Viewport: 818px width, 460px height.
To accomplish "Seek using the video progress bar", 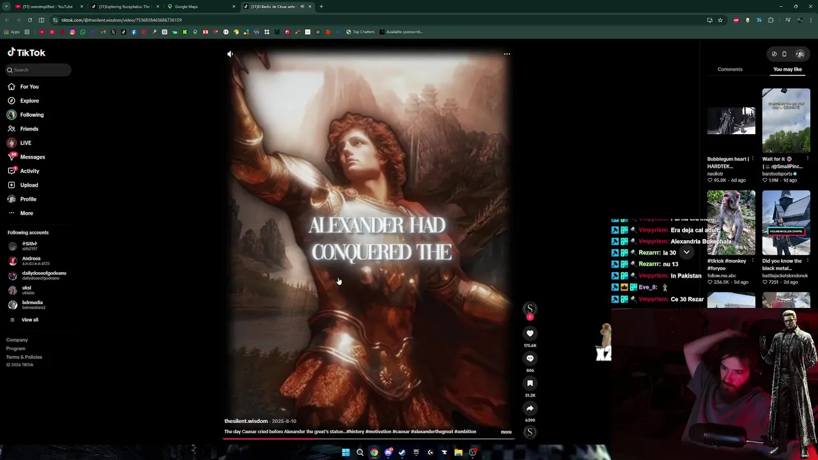I will tap(368, 438).
